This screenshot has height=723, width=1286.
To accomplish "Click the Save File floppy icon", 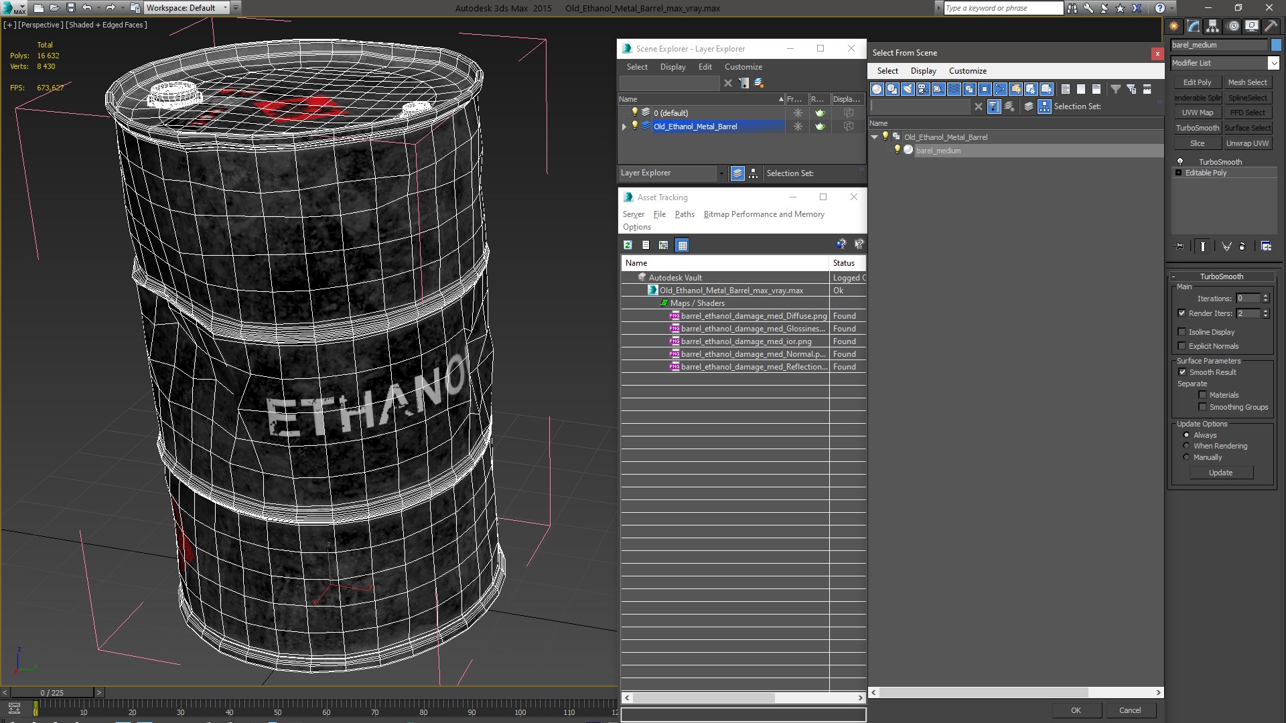I will 70,8.
